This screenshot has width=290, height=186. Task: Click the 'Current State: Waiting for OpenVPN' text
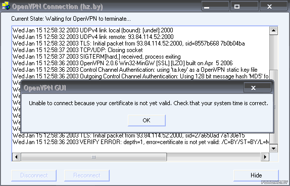click(71, 19)
